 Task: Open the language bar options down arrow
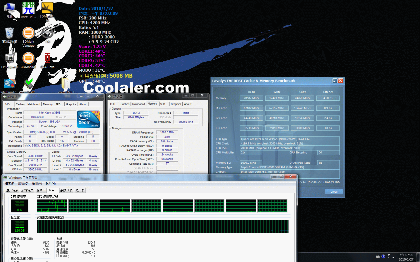coord(389,258)
